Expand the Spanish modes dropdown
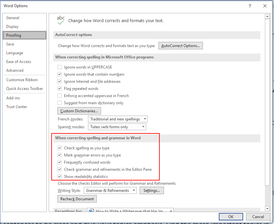Image resolution: width=274 pixels, height=224 pixels. coord(117,127)
